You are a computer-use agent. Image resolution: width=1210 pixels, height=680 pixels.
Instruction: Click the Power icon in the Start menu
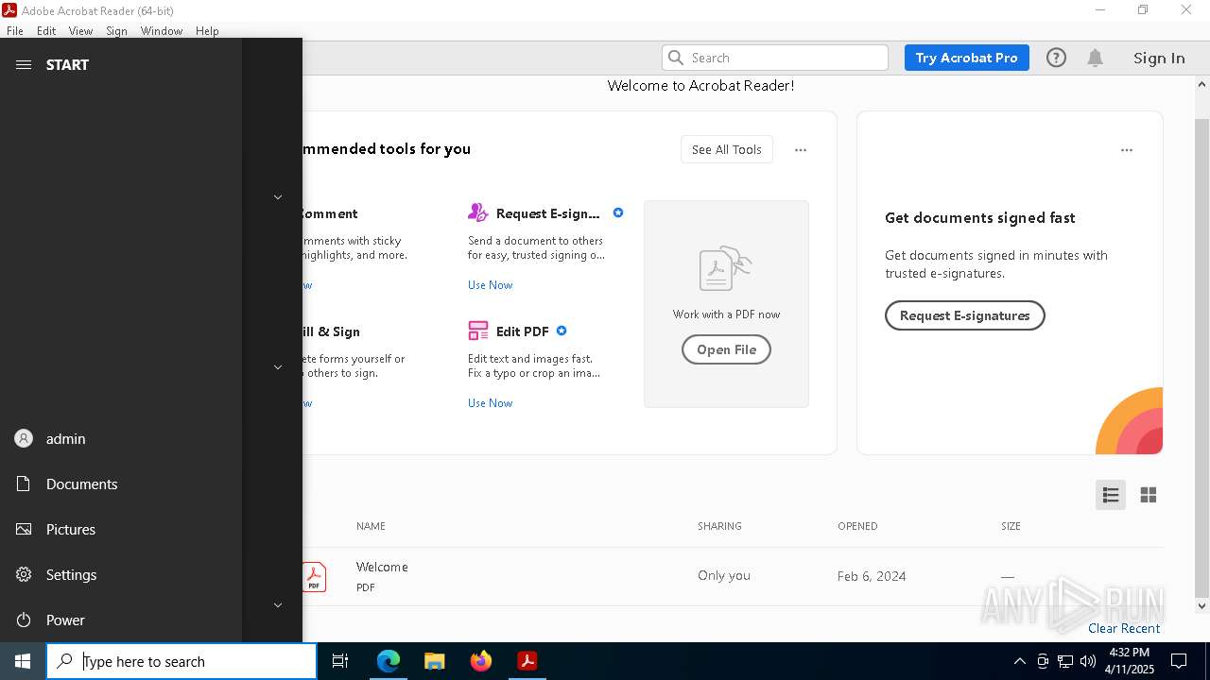pos(24,620)
